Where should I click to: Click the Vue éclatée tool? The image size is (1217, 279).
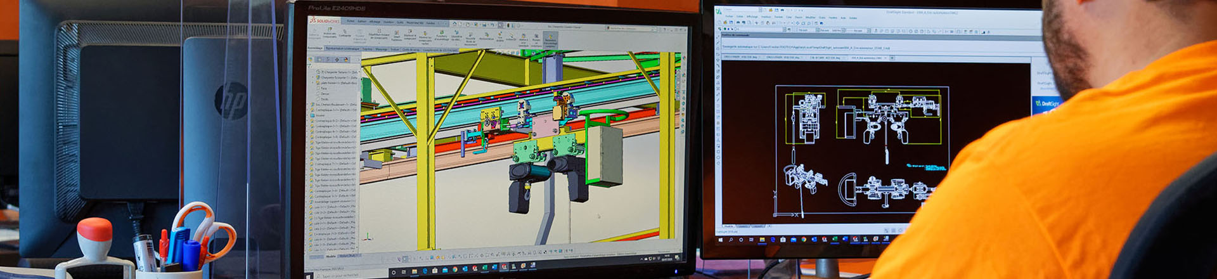tap(499, 37)
